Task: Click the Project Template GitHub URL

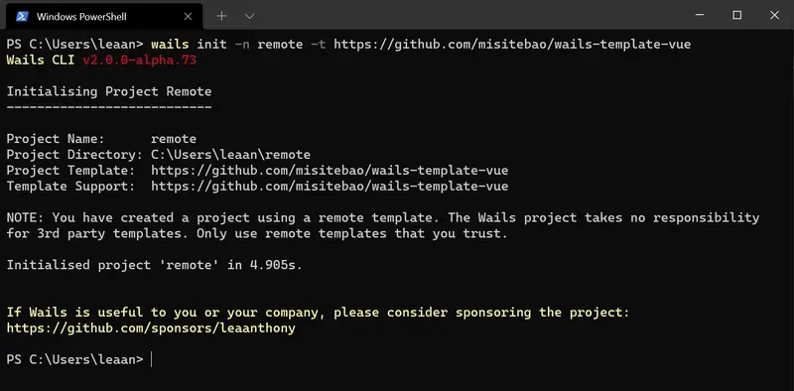Action: coord(330,170)
